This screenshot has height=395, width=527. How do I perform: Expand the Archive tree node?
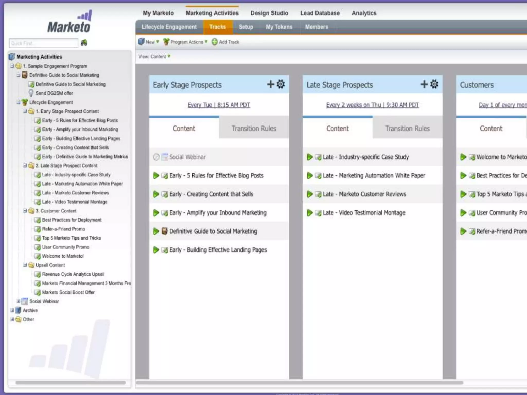point(12,310)
